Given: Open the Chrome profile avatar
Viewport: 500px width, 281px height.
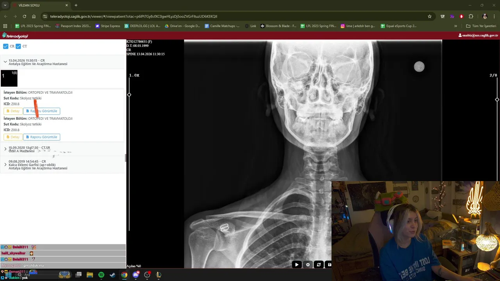Looking at the screenshot, I should point(485,16).
